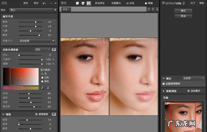
Task: Open the 帮助 help menu
Action: pyautogui.click(x=201, y=3)
